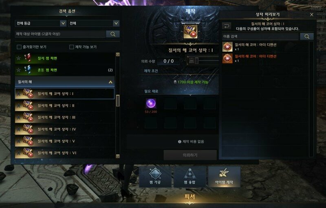This screenshot has width=326, height=208.
Task: Favorite the 혼돈 젬 파편 star icon
Action: 19,70
